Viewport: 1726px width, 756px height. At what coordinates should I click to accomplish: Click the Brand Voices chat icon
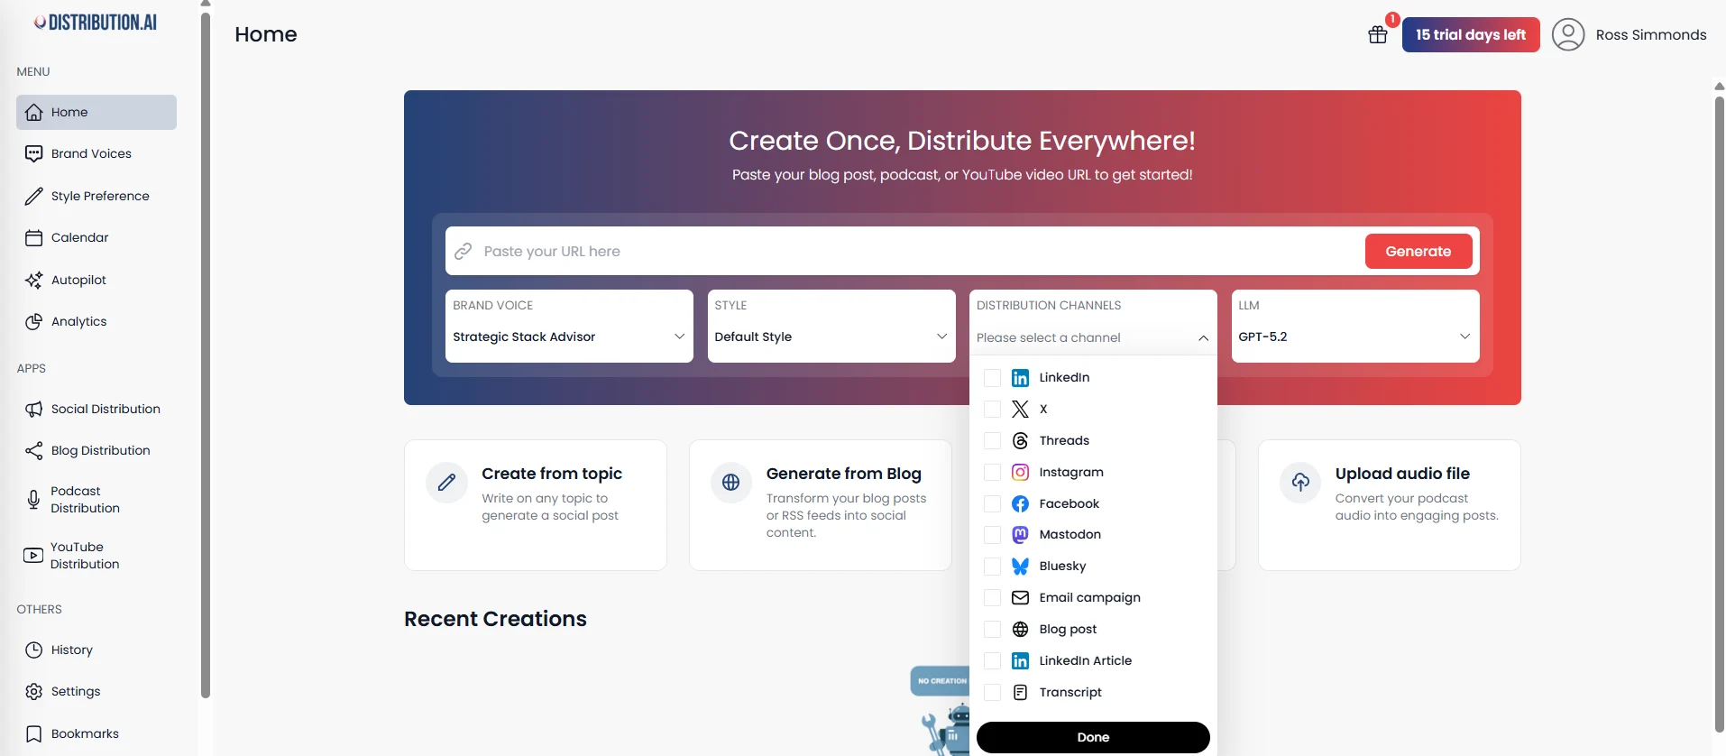click(34, 154)
